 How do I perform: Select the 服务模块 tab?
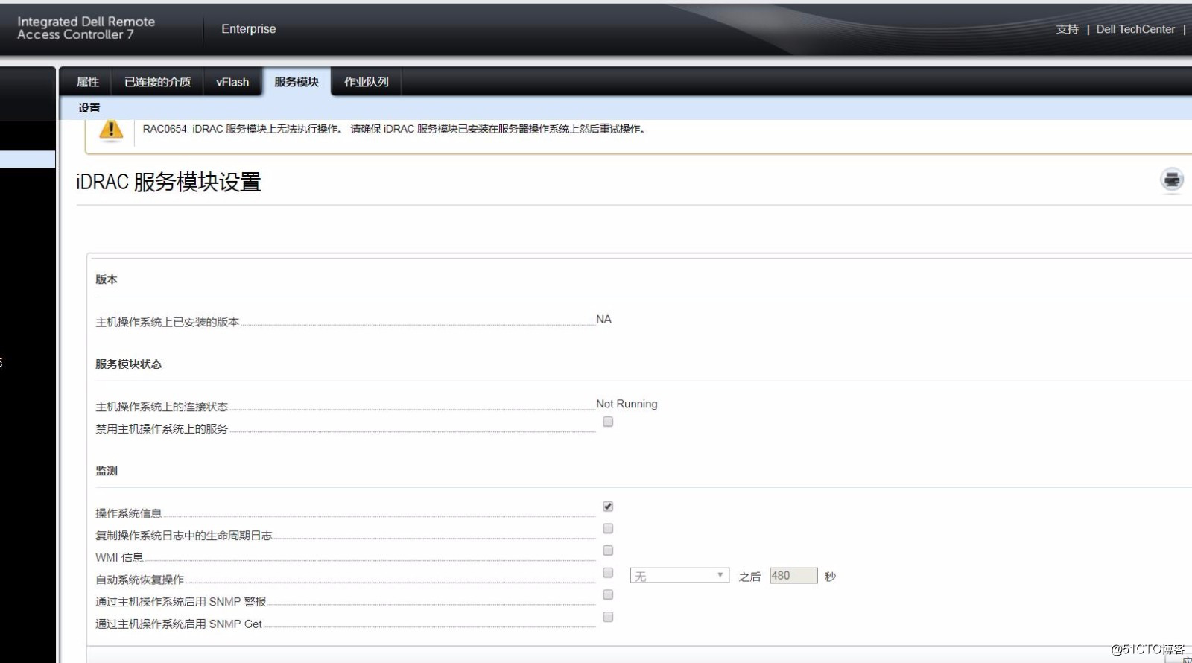[297, 82]
